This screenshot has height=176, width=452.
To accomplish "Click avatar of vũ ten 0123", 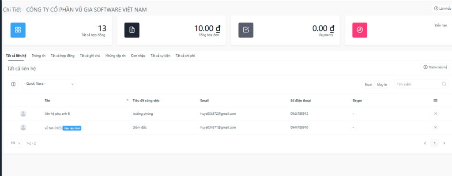I will [x=23, y=127].
